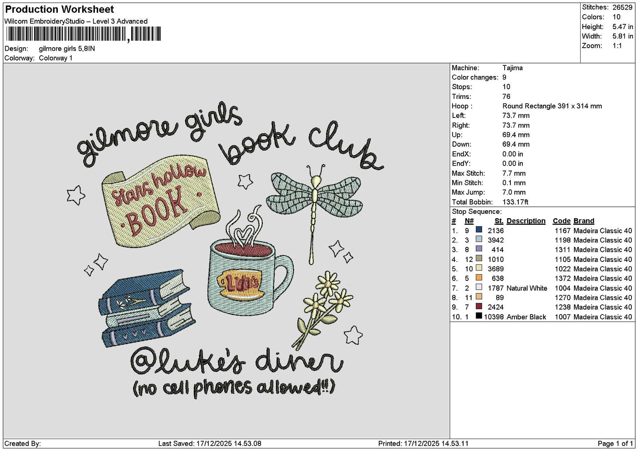
Task: Click 'Page 1 of 1' in the footer
Action: click(615, 443)
